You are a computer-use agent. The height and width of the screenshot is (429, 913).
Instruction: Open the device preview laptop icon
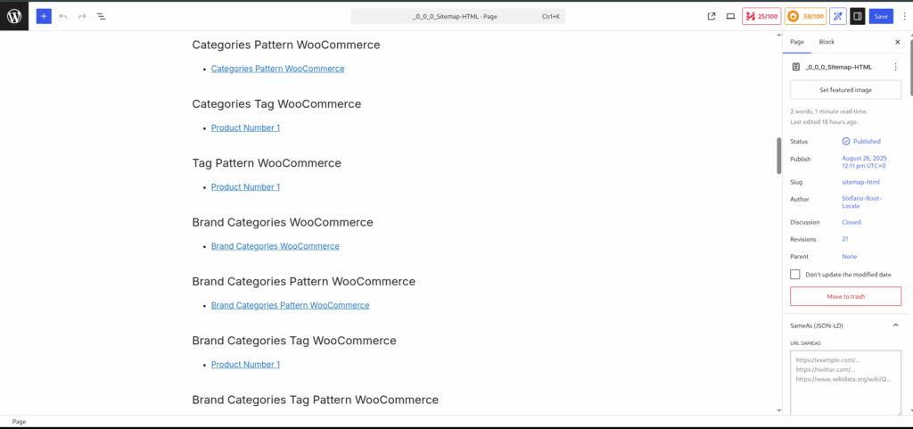pyautogui.click(x=730, y=16)
